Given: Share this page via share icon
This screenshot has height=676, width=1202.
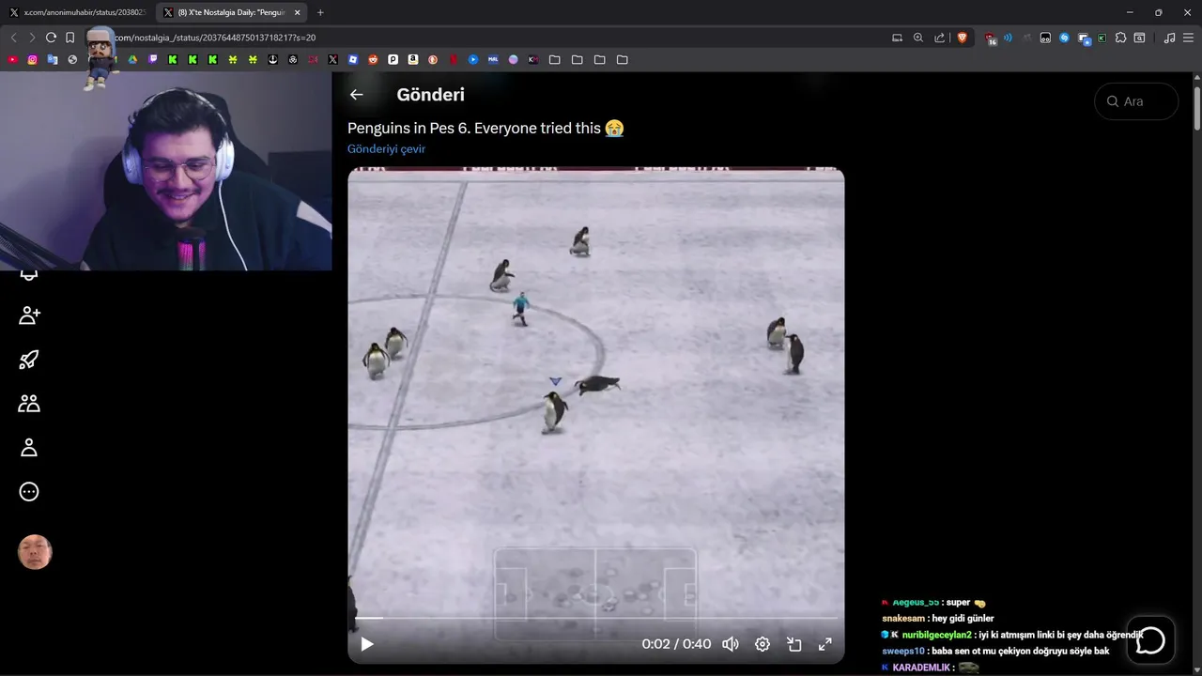Looking at the screenshot, I should (940, 38).
